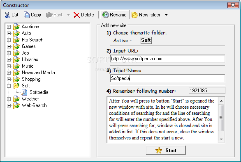Select the Ftp-Search label in tree
The width and height of the screenshot is (241, 162).
[32, 40]
